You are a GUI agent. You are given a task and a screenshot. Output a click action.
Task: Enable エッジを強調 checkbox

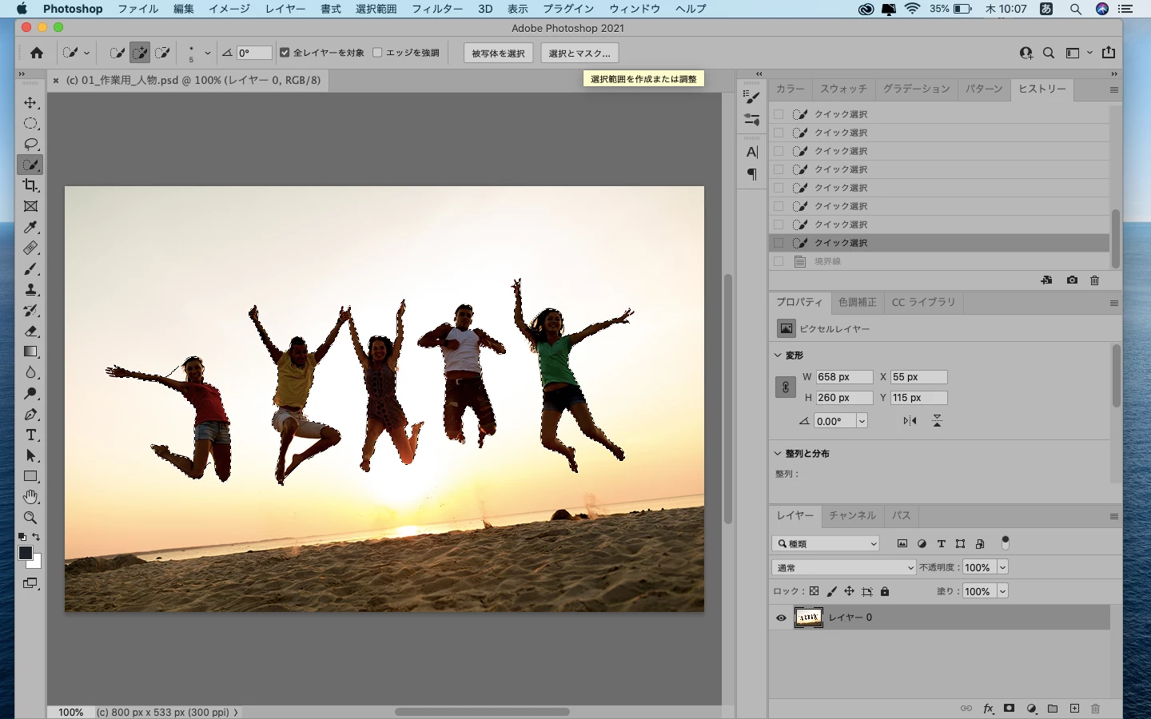377,53
